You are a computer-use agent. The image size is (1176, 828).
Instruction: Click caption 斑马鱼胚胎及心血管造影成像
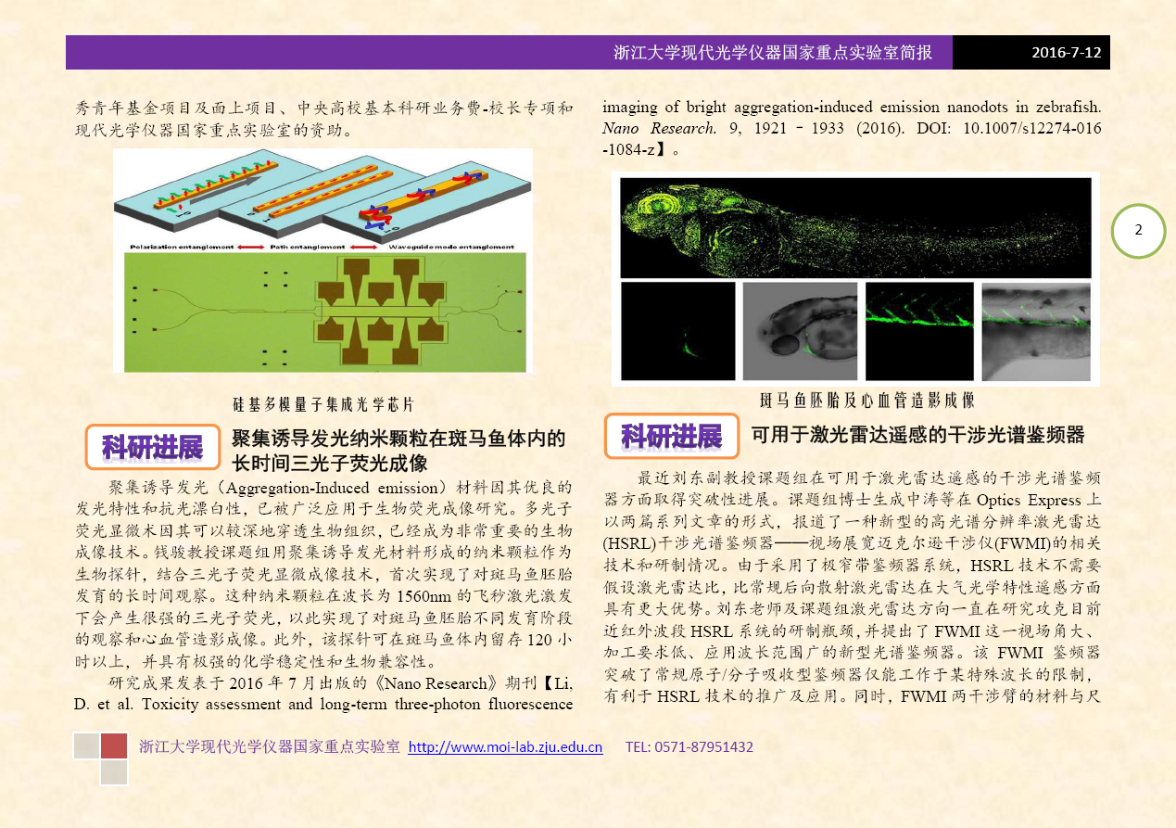coord(866,401)
